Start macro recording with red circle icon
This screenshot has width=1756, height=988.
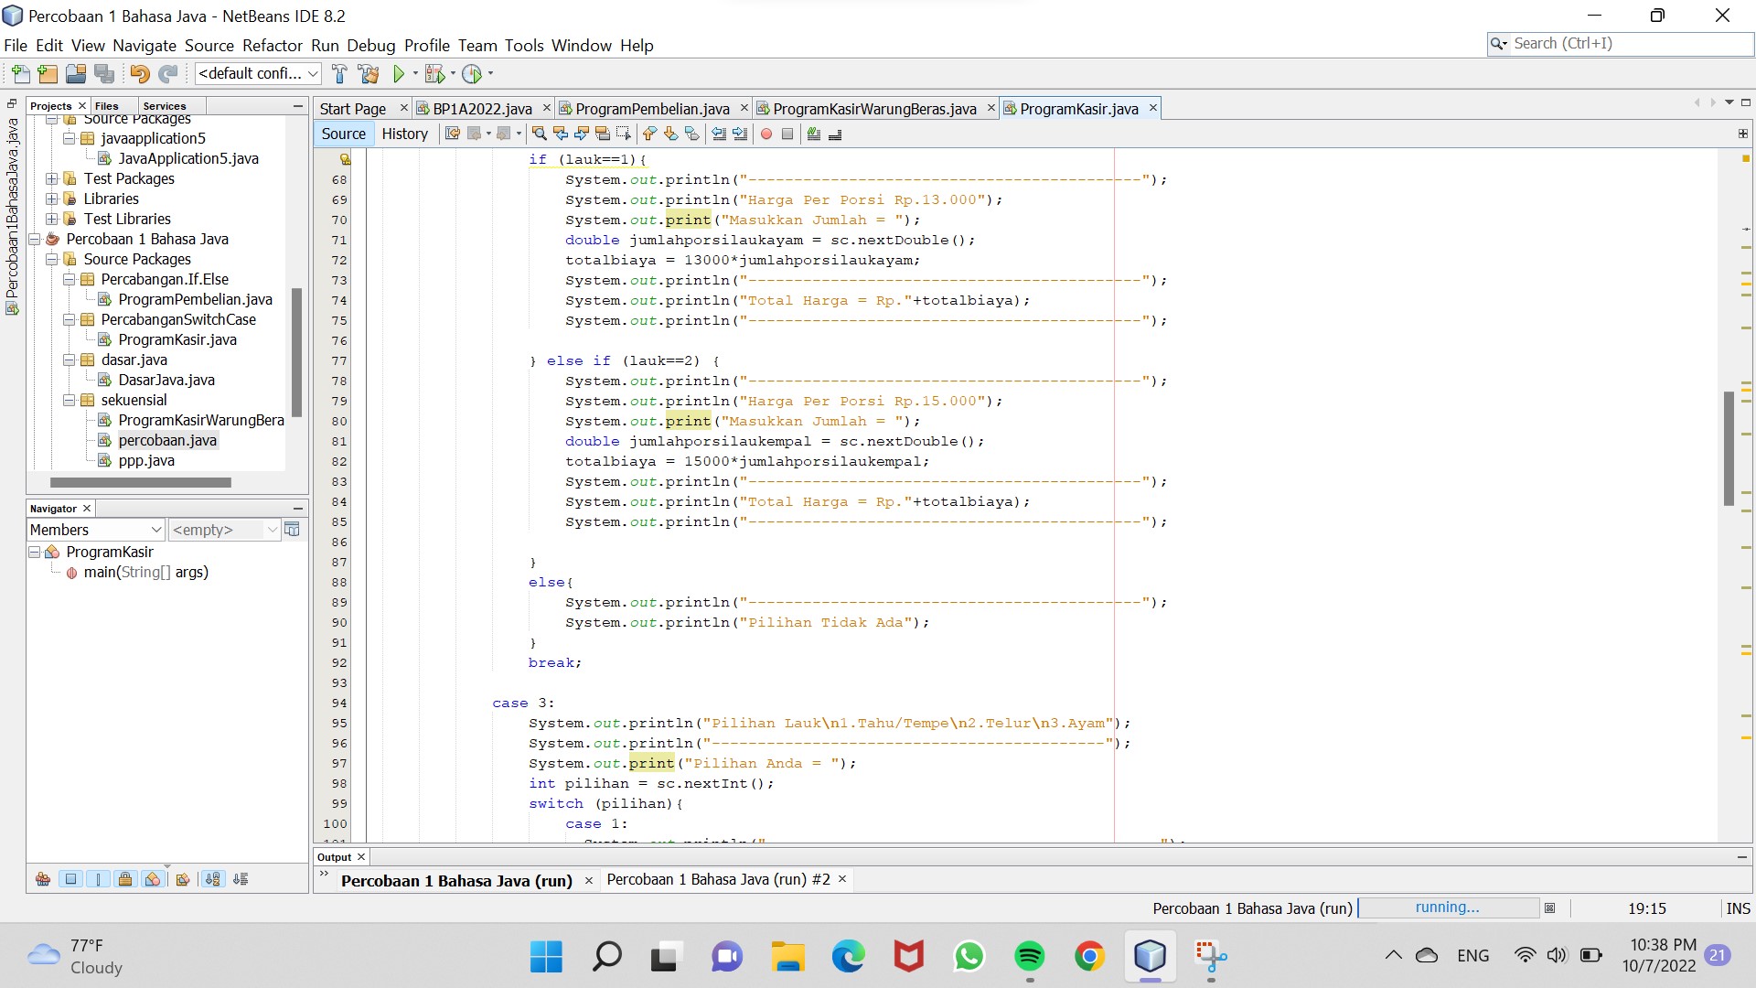[x=766, y=134]
